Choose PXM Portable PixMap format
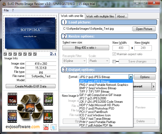The image size is (162, 134). point(106,122)
